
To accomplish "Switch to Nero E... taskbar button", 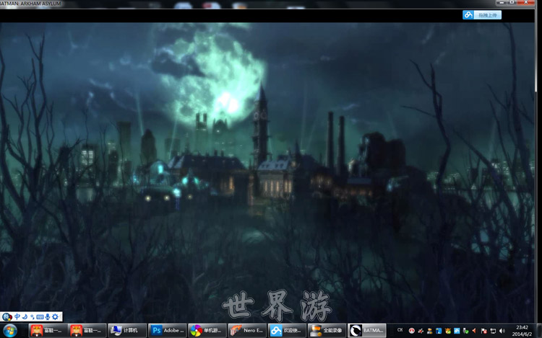I will coord(247,330).
